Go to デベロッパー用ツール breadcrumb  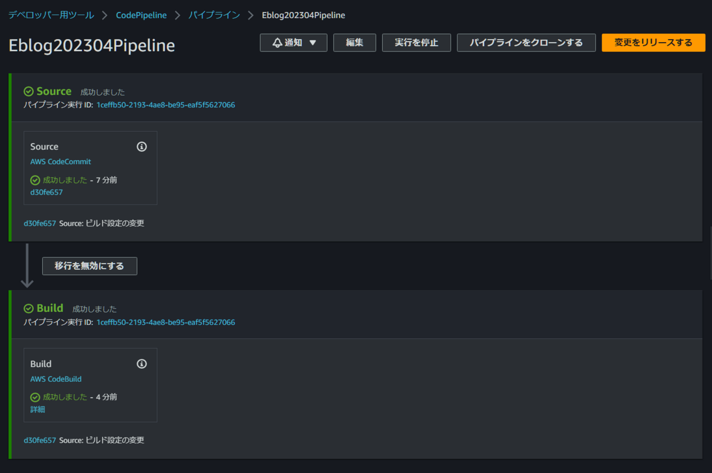coord(51,15)
